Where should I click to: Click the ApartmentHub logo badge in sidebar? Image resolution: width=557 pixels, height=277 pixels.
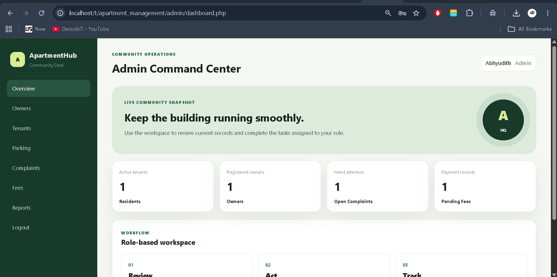[x=17, y=60]
